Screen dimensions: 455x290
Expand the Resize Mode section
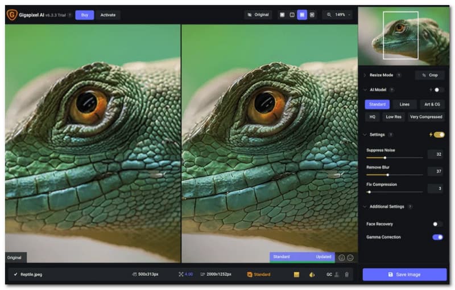pos(365,75)
